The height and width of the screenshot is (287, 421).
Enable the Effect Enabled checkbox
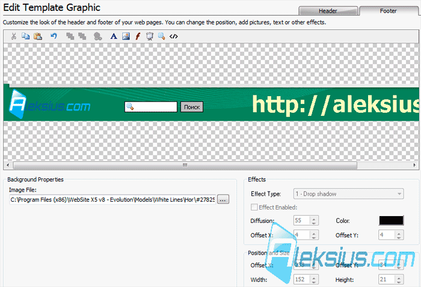[254, 207]
